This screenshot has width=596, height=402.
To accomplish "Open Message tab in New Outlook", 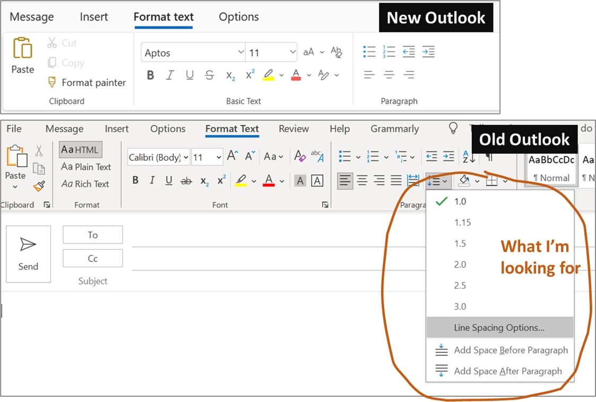I will coord(31,17).
